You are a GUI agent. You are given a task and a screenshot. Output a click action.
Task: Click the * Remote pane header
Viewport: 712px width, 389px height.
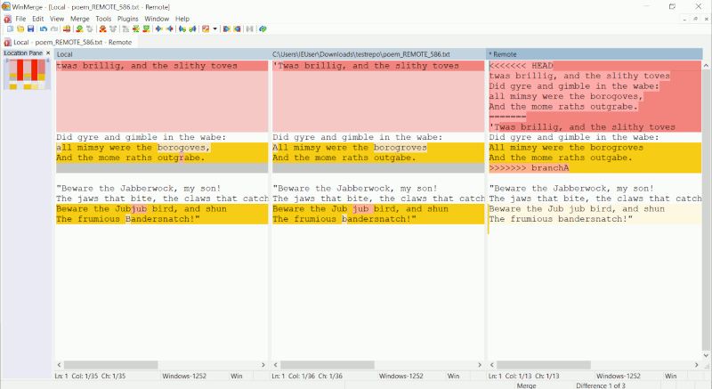coord(594,54)
